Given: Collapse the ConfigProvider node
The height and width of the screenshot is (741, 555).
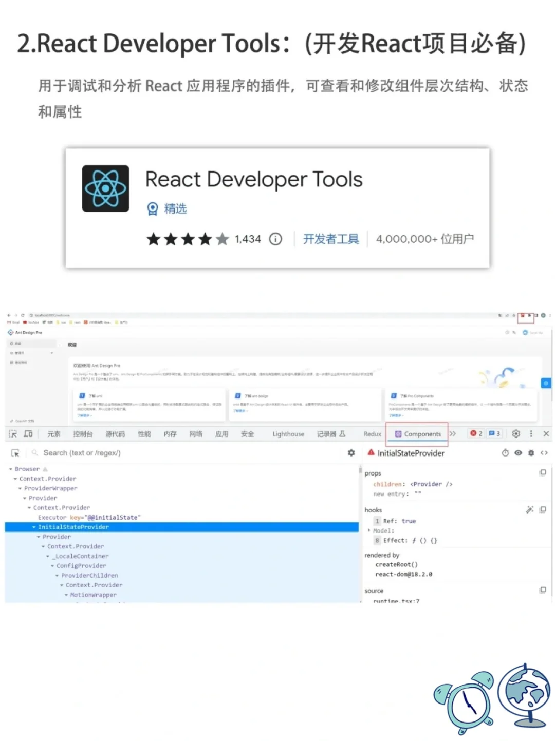Looking at the screenshot, I should [x=52, y=566].
